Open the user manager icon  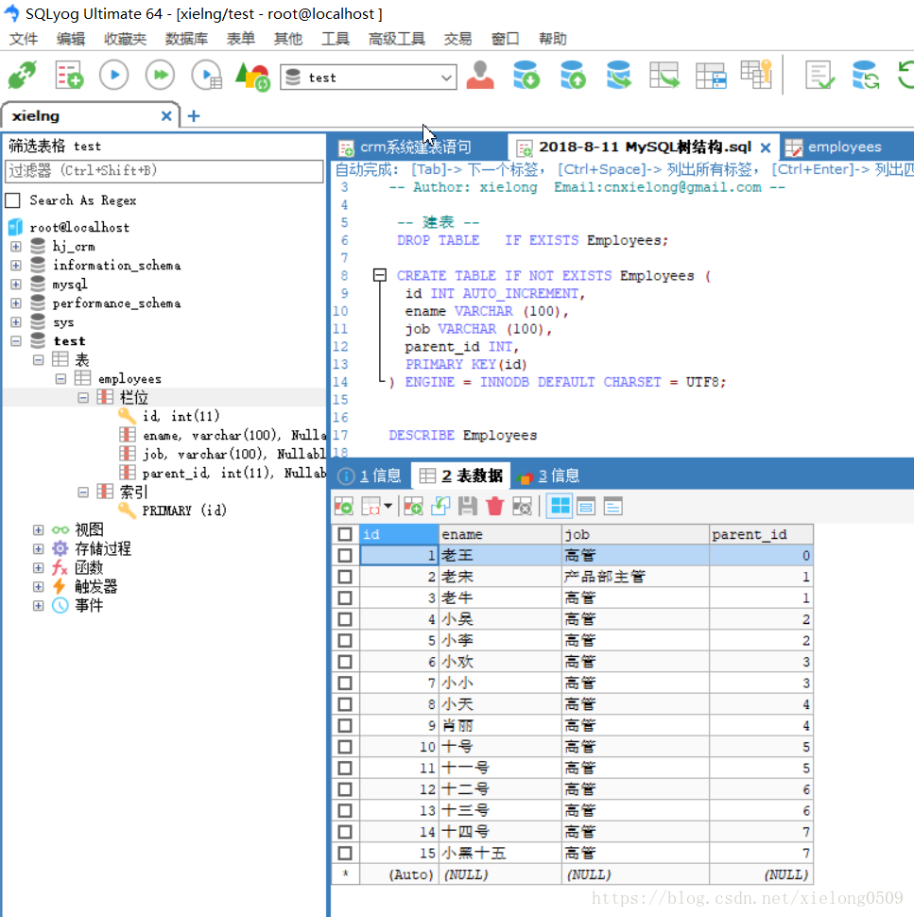480,76
